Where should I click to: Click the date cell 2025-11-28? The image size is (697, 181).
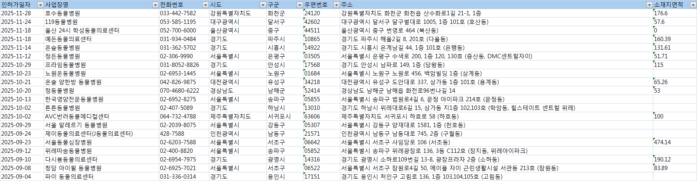point(22,13)
